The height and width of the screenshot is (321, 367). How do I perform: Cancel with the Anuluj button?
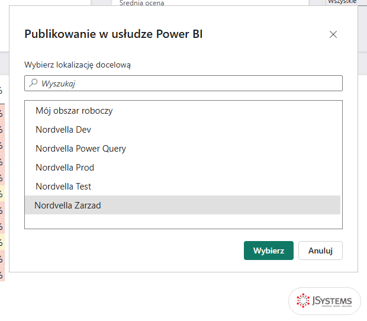[x=320, y=251]
